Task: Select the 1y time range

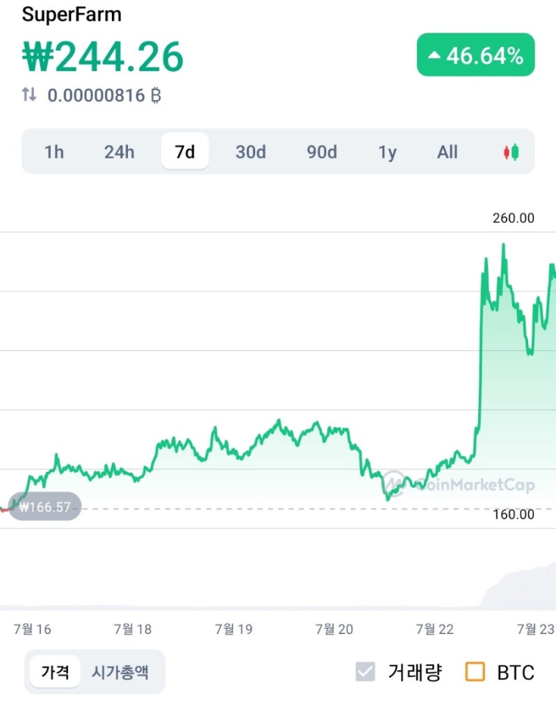Action: pyautogui.click(x=387, y=153)
